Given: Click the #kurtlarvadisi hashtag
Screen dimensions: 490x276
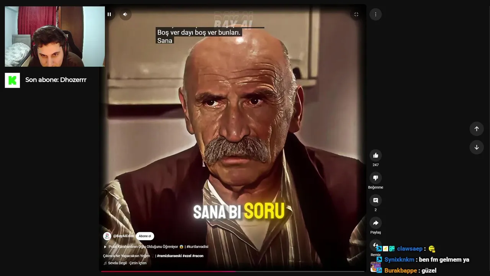Looking at the screenshot, I should (x=198, y=247).
